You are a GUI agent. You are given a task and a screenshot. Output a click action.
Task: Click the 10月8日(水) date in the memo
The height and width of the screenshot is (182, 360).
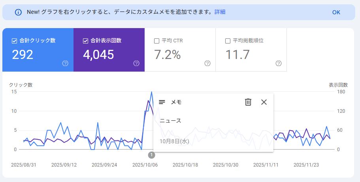pos(175,141)
